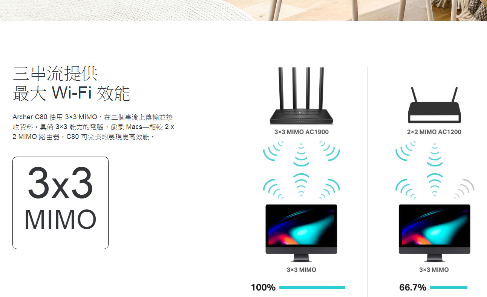
Task: Click the 3×3 MIMO caption under the left iMac
Action: [x=301, y=270]
